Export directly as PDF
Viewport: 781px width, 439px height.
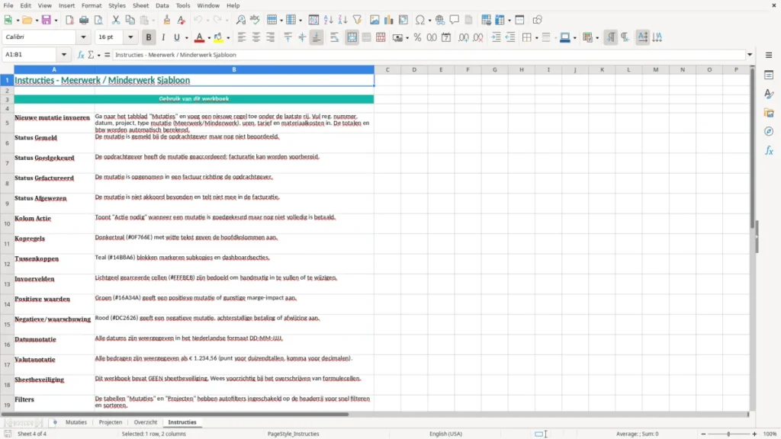(x=69, y=20)
